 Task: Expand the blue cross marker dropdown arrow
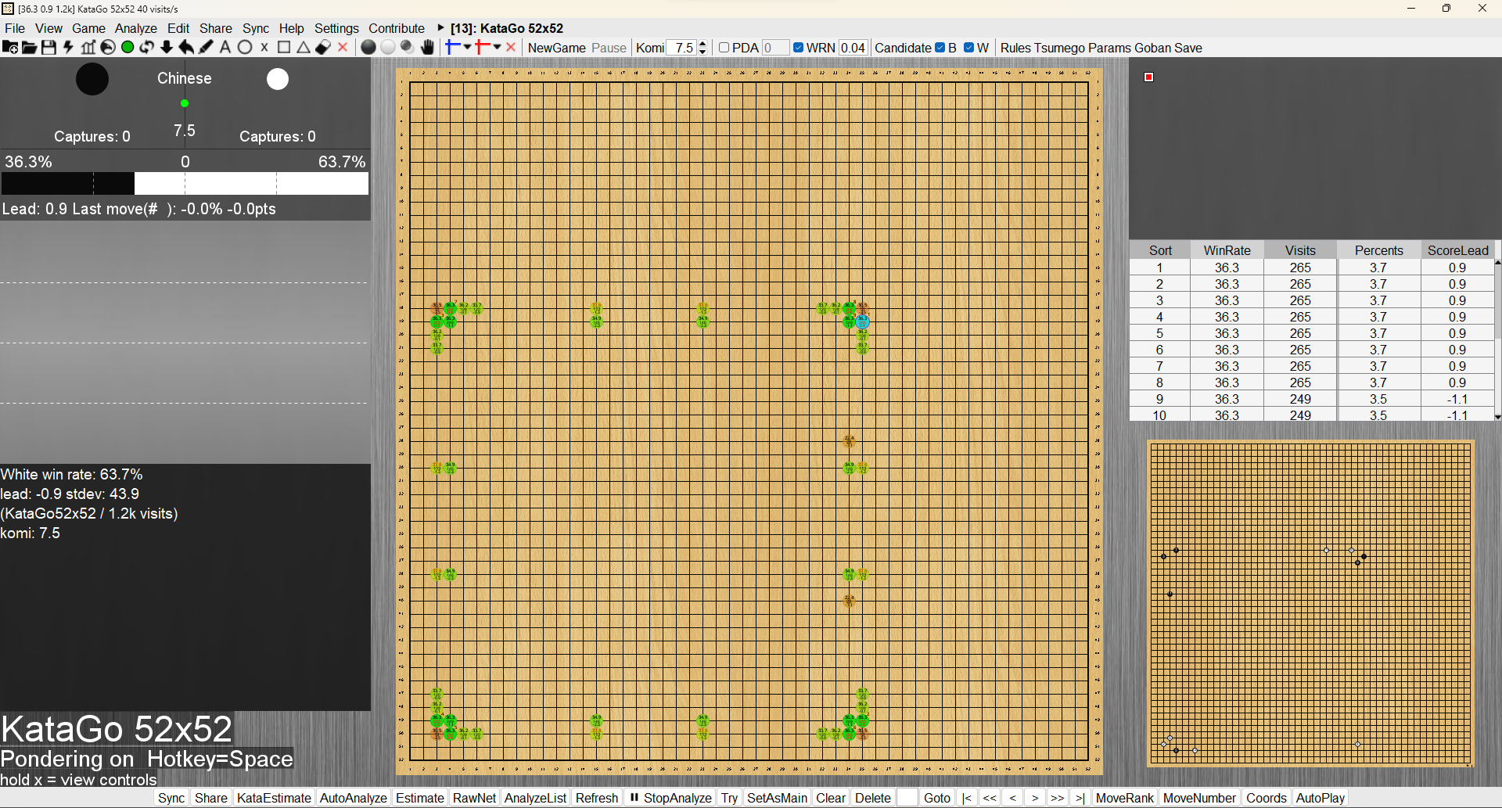pos(468,47)
